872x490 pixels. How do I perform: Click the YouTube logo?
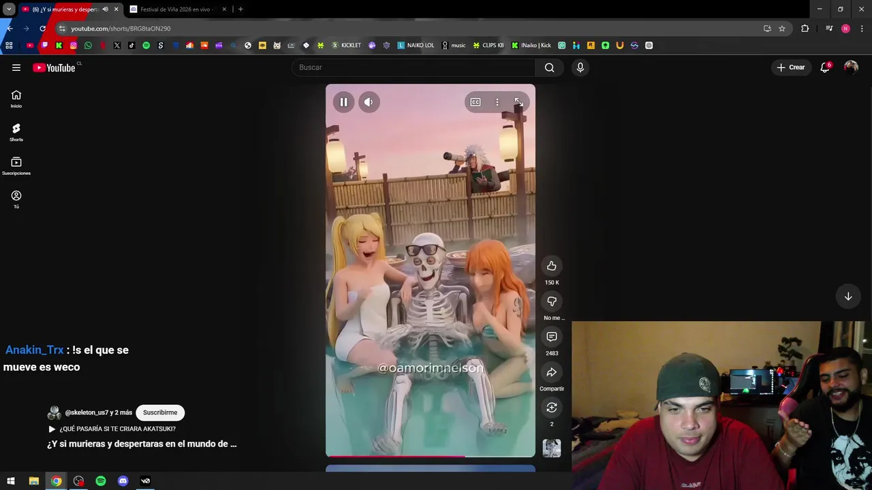coord(54,67)
